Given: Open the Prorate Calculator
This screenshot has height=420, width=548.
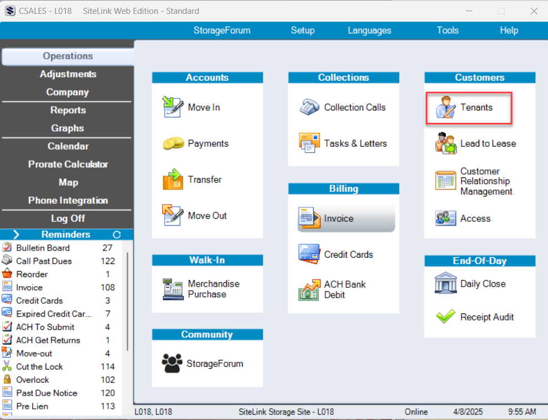Looking at the screenshot, I should click(68, 164).
